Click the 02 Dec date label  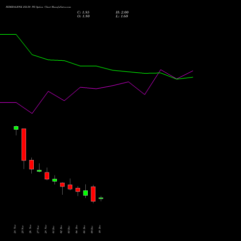pos(61,229)
